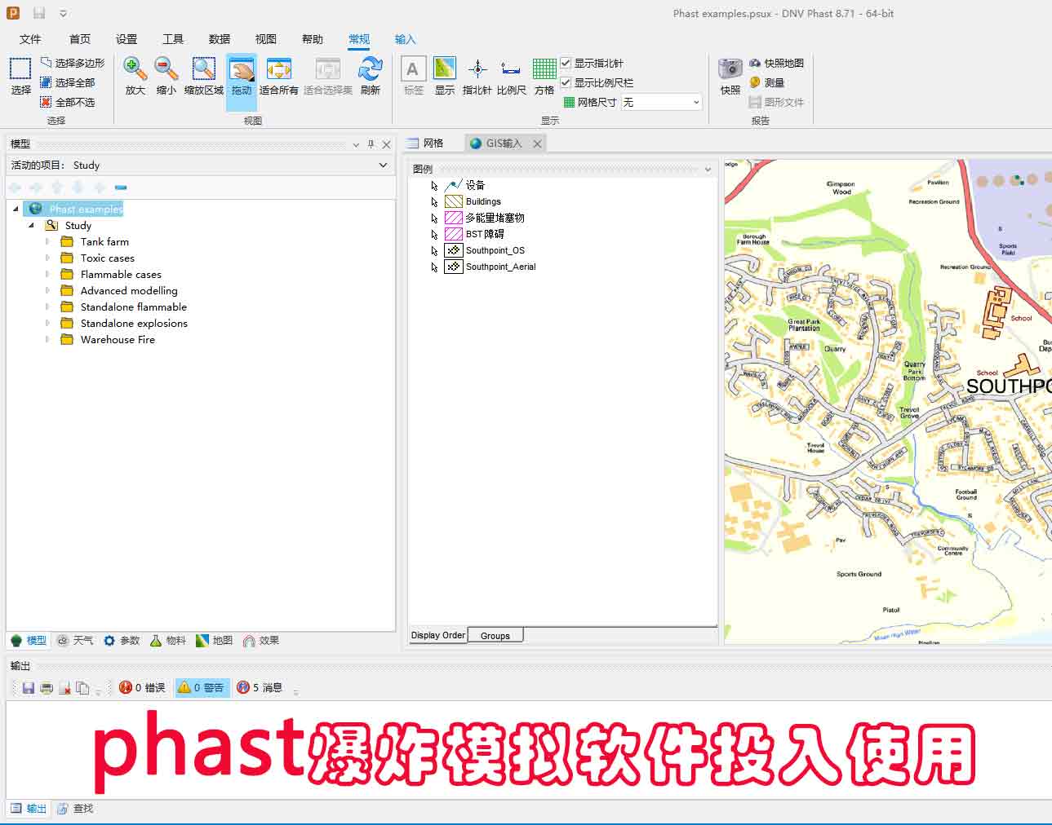
Task: Close the GIS输入 tab
Action: pyautogui.click(x=537, y=143)
